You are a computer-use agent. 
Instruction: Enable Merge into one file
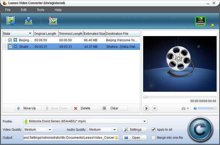point(153,138)
